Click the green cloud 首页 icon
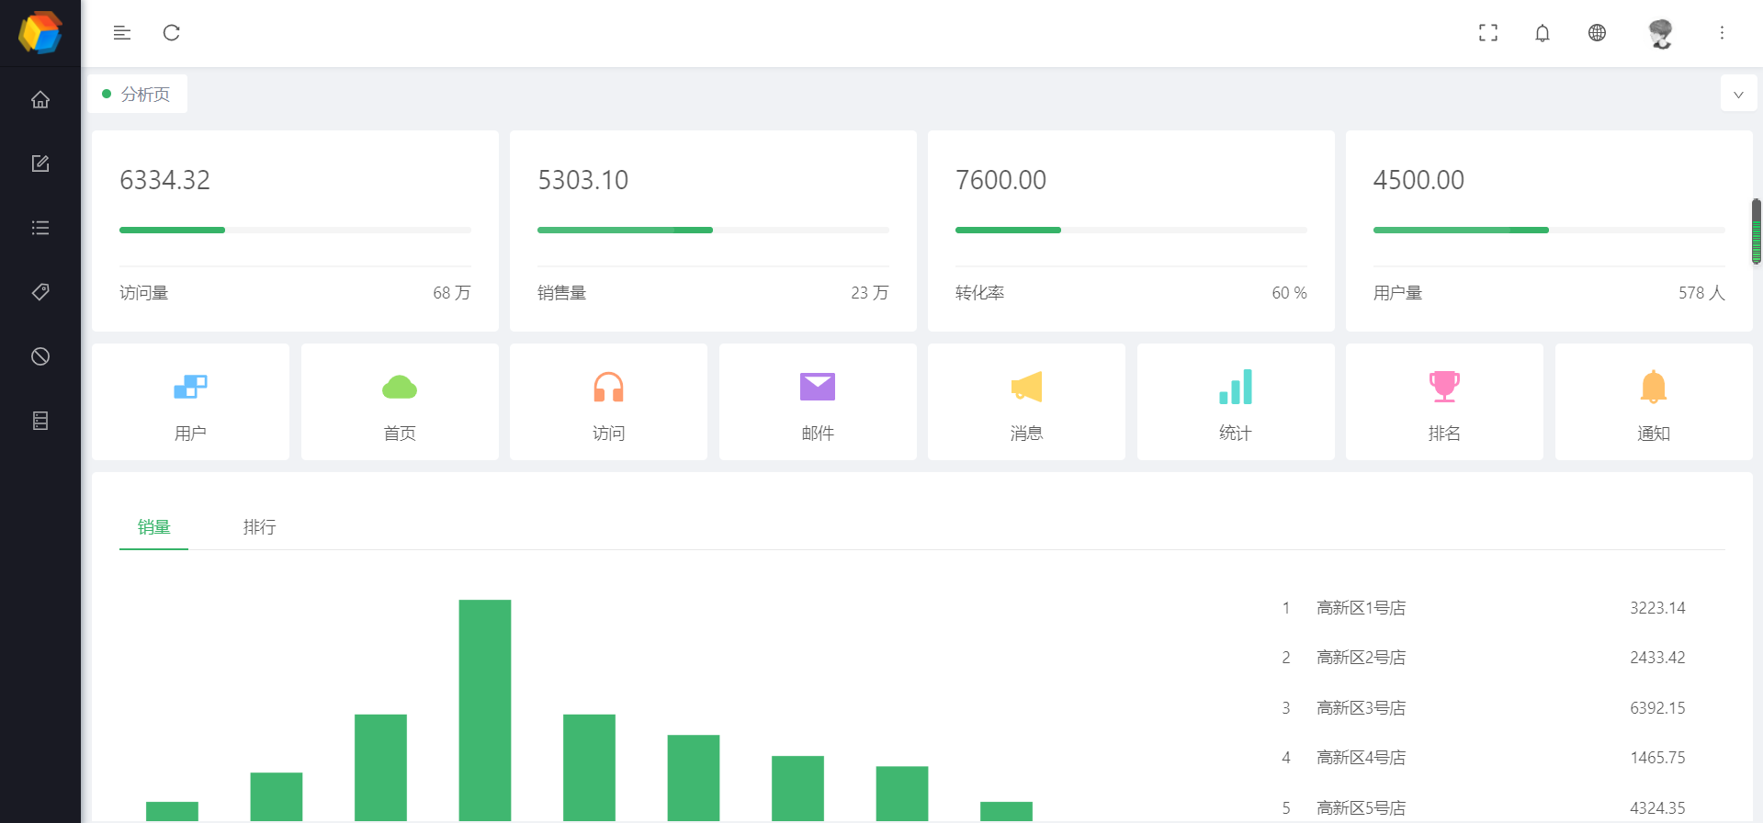This screenshot has height=823, width=1763. tap(400, 388)
